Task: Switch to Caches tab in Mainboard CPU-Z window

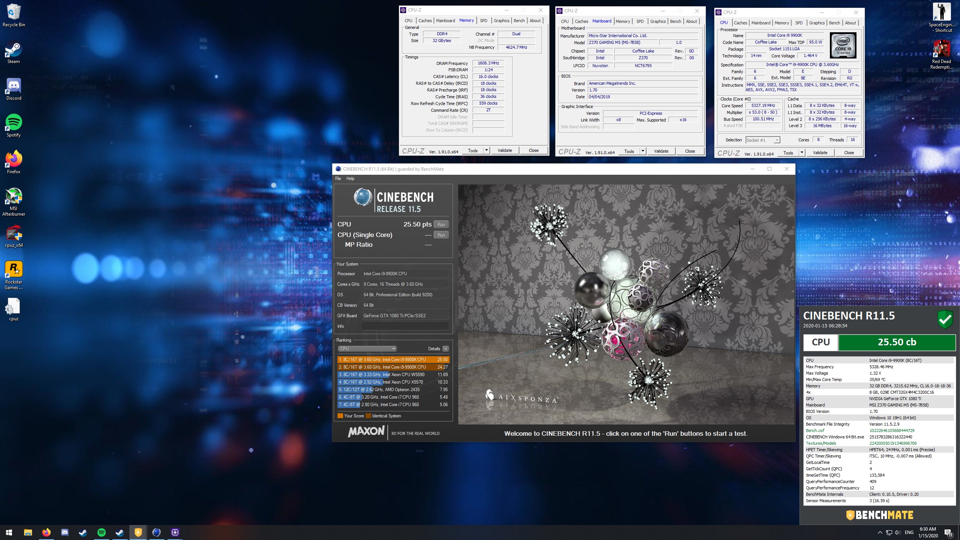Action: point(581,21)
